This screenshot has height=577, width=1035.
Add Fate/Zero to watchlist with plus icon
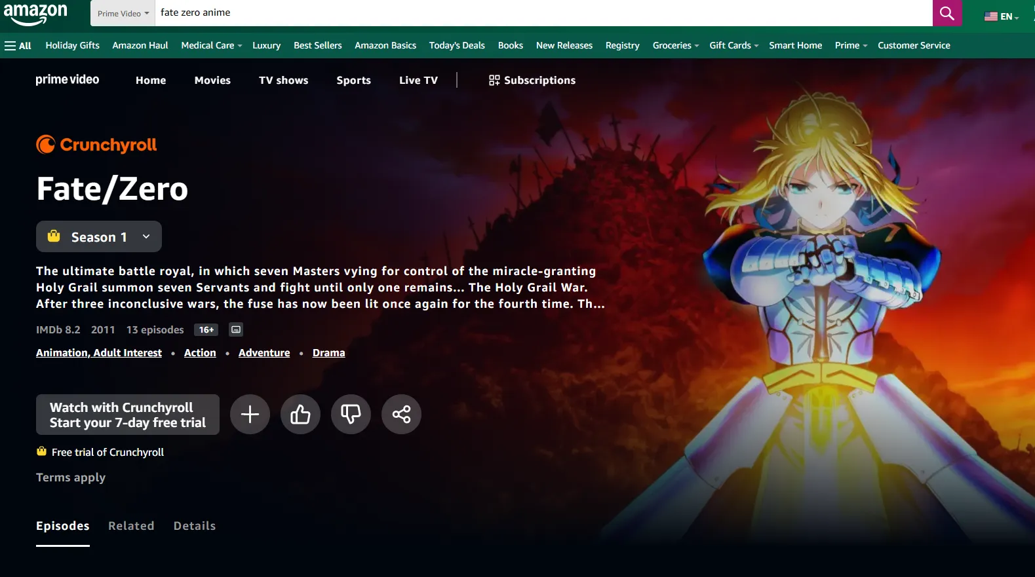(x=250, y=414)
